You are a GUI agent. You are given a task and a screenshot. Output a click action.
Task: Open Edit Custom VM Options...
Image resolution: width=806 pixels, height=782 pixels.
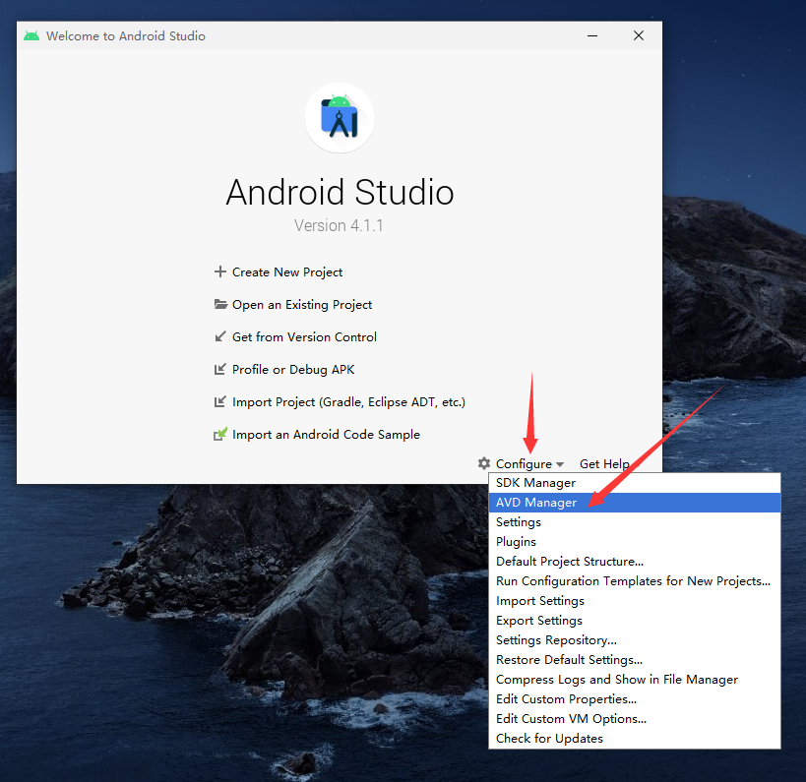pos(635,719)
